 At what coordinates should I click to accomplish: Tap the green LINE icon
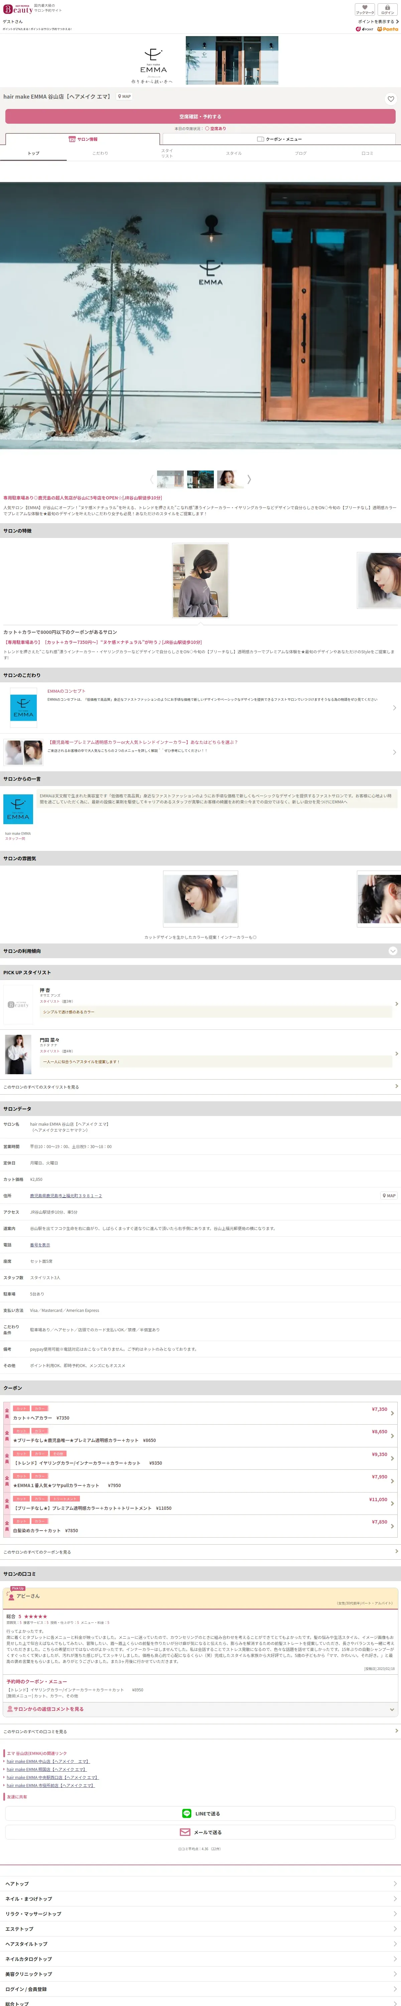186,1814
